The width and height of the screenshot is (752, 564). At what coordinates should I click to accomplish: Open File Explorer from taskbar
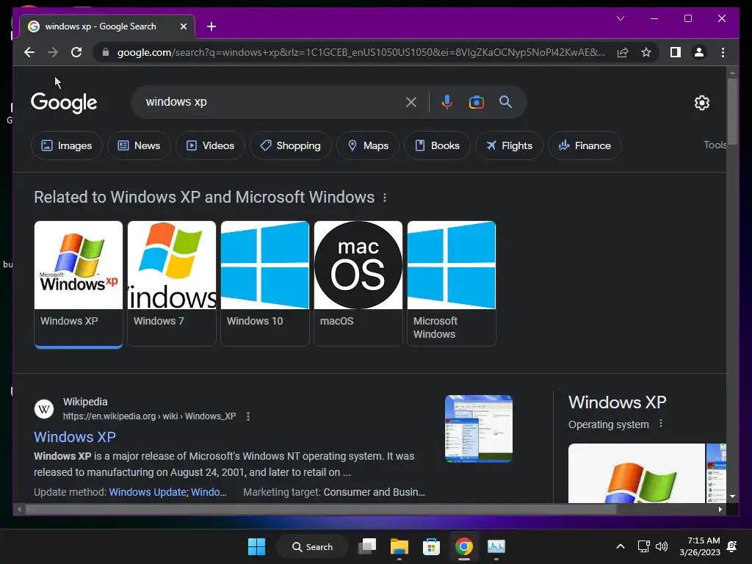point(399,546)
